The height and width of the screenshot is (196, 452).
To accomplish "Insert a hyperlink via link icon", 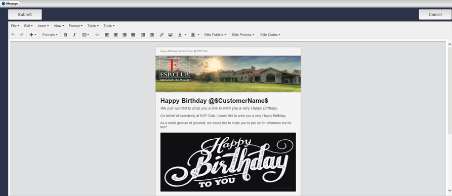I will (x=161, y=34).
